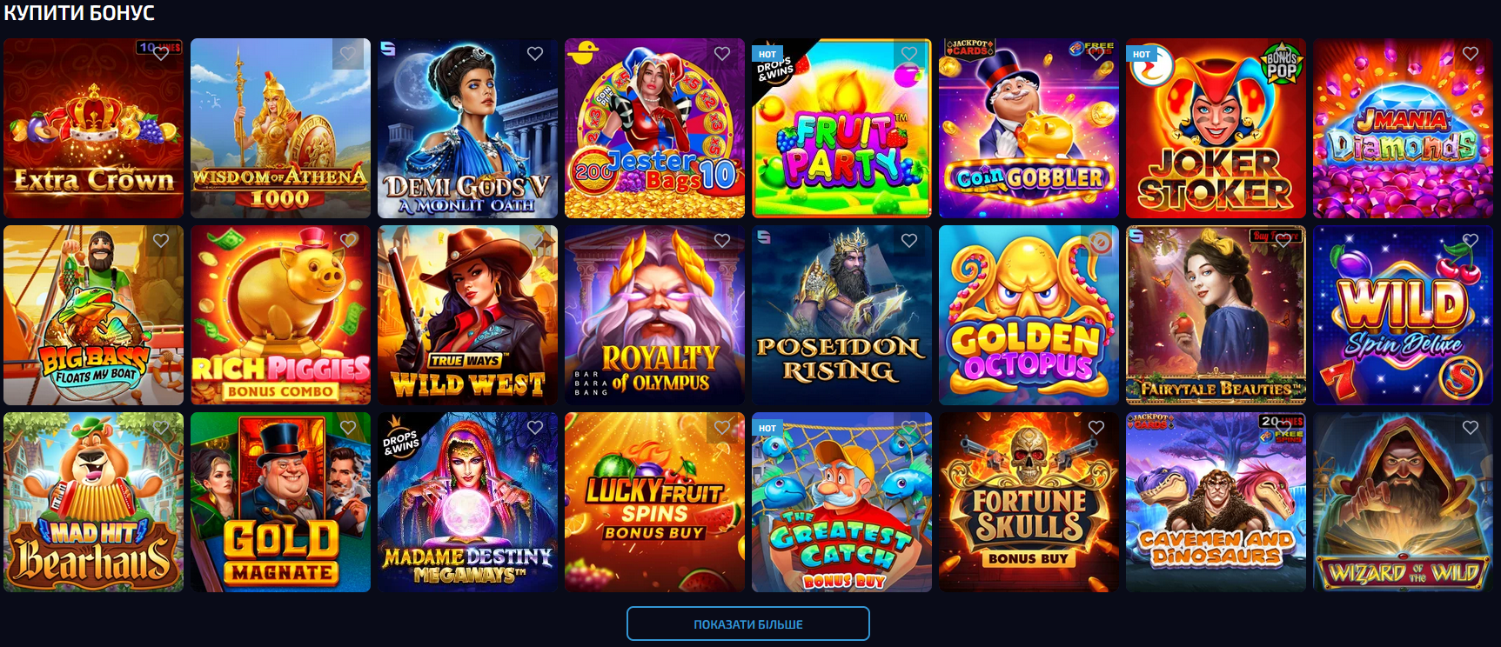Launch Wild Spin Deluxe slot
Image resolution: width=1501 pixels, height=647 pixels.
(1403, 315)
